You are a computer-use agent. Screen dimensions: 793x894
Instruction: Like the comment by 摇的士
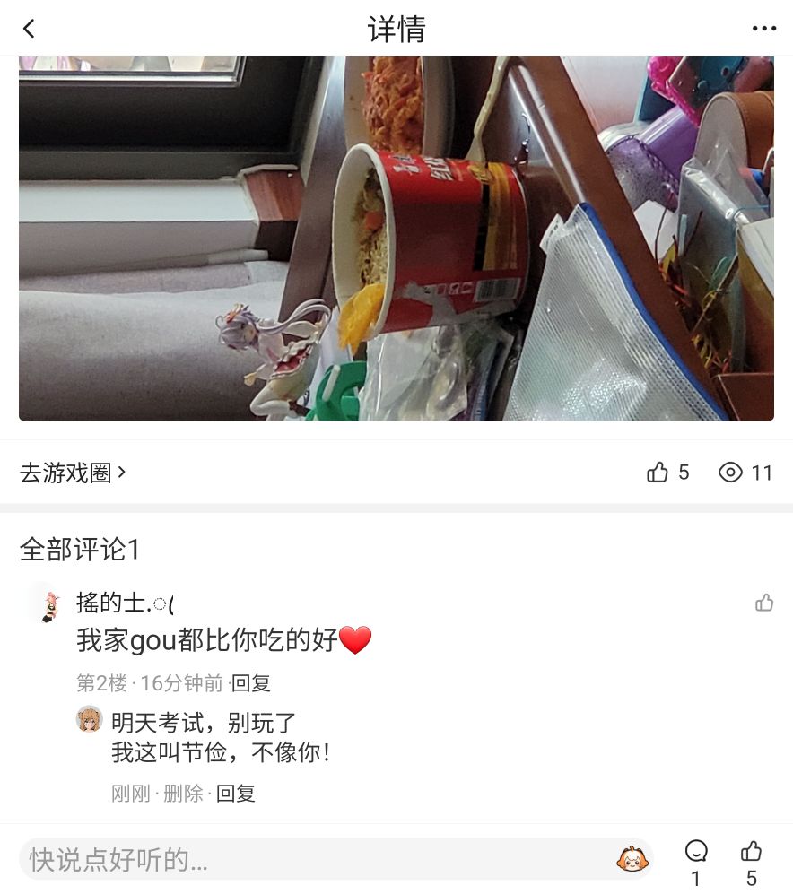pyautogui.click(x=764, y=603)
